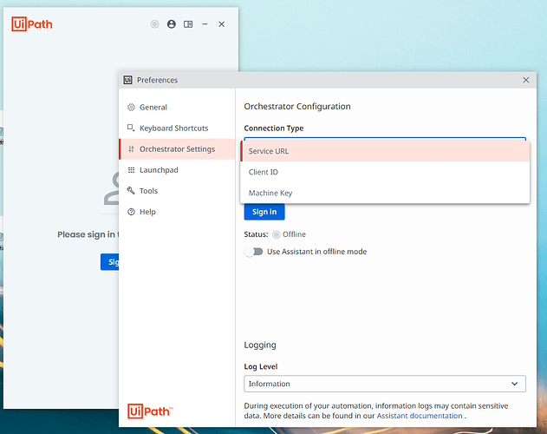
Task: Open the Help preferences section
Action: 177,212
